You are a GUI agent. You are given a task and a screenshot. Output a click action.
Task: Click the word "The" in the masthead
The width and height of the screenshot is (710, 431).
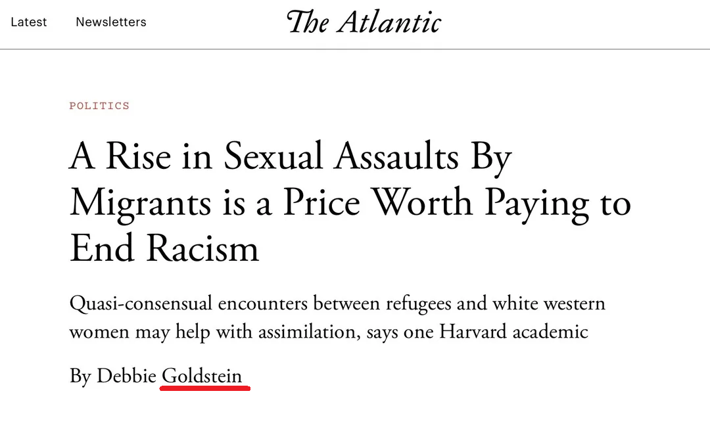[308, 22]
